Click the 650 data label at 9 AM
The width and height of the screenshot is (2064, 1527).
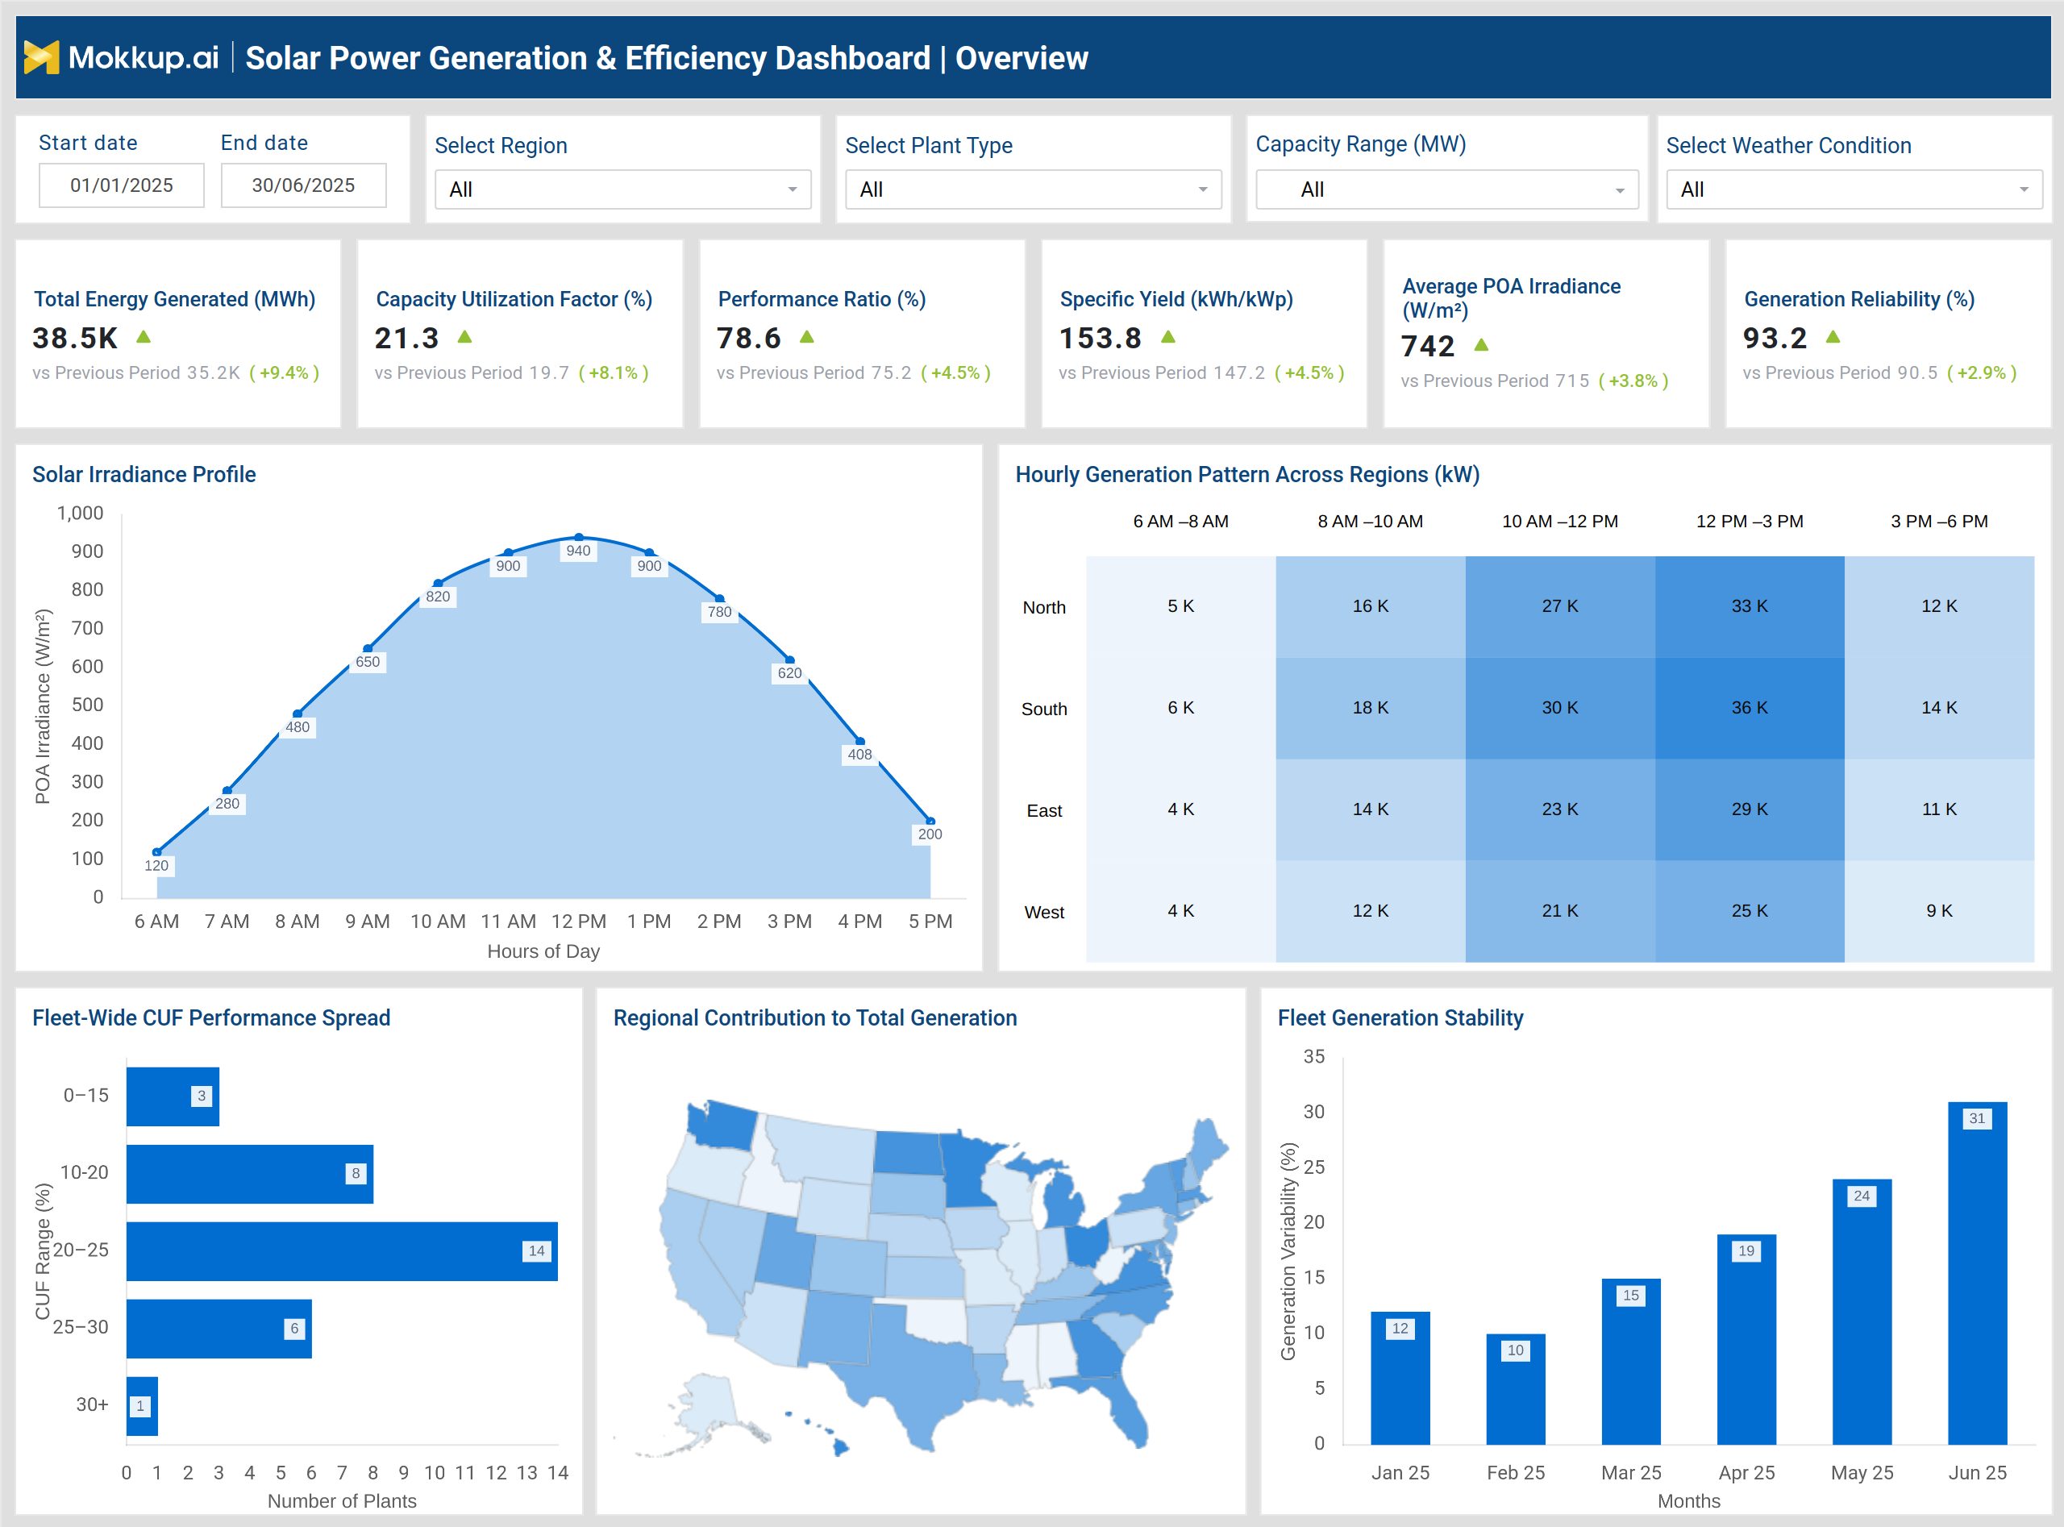(x=368, y=663)
